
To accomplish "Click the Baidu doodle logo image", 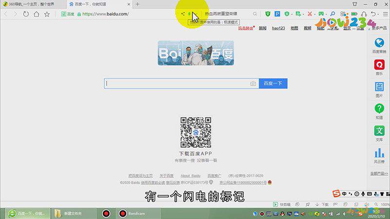I will click(196, 53).
